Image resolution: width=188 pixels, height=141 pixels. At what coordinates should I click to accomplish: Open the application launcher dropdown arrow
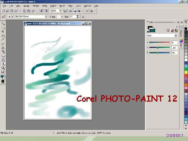95,11
